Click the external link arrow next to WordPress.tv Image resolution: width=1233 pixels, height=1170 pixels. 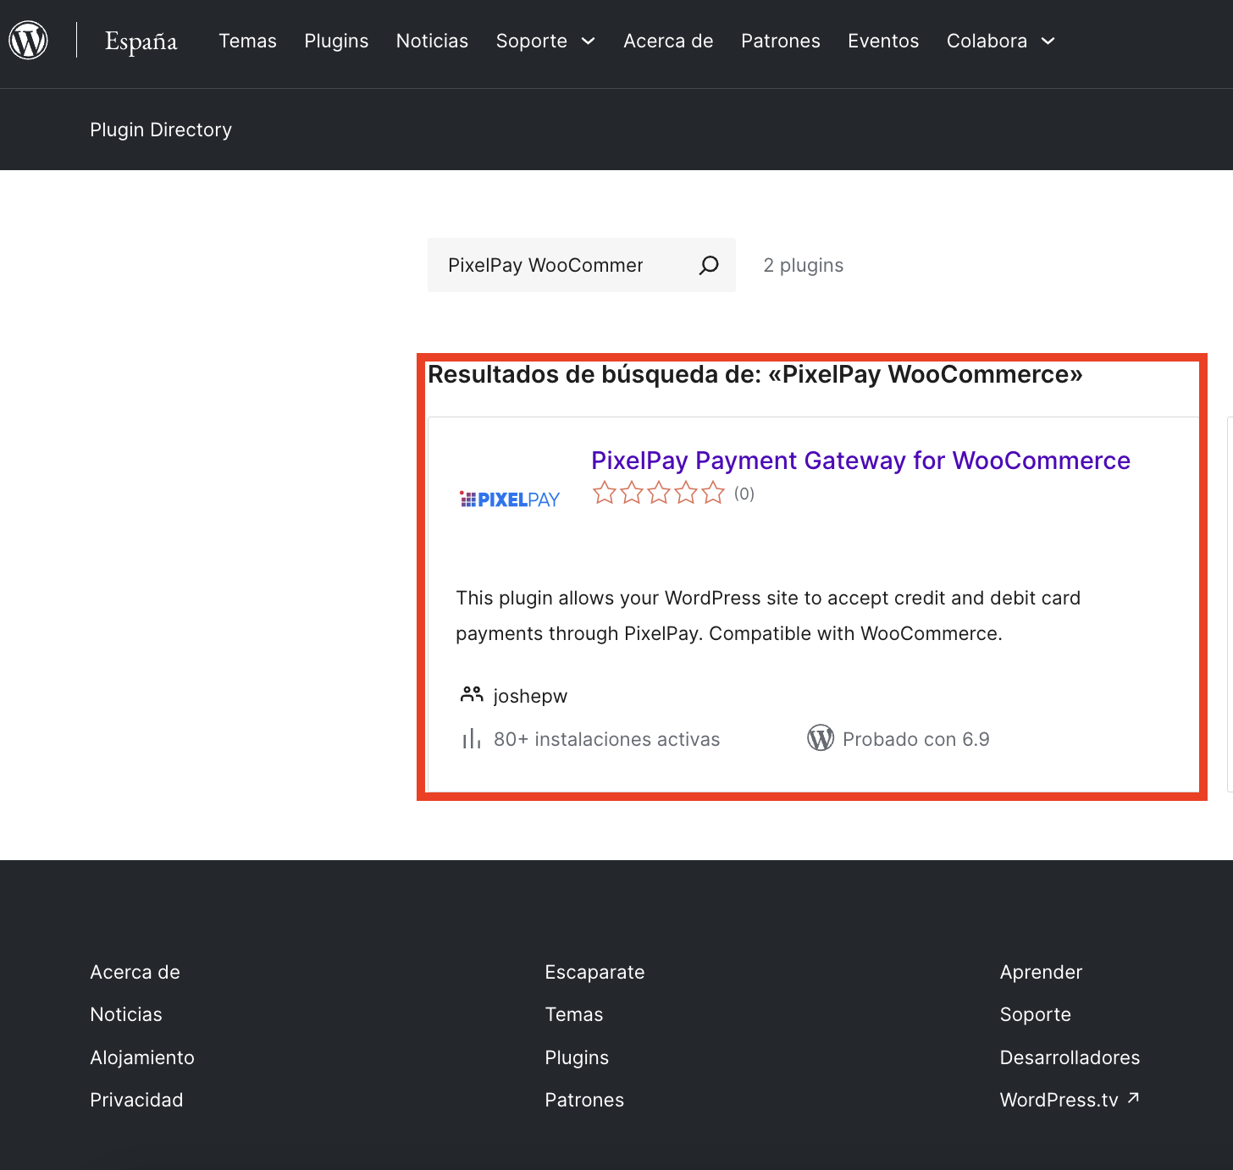coord(1132,1097)
